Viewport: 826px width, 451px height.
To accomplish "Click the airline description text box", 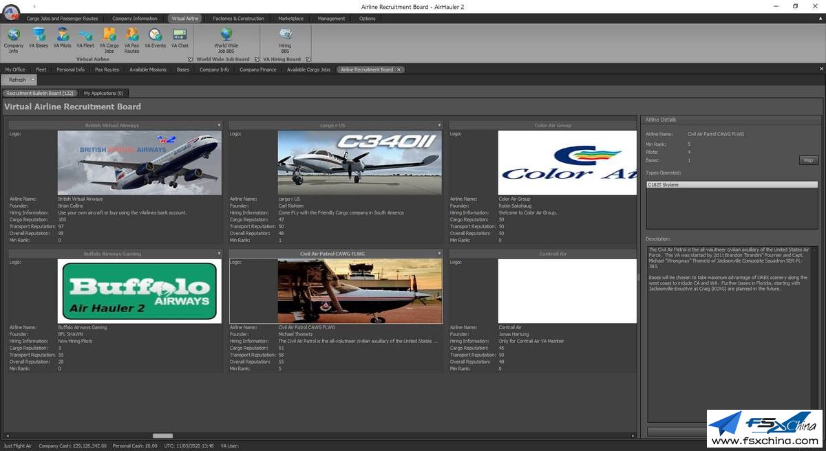I will tap(732, 333).
